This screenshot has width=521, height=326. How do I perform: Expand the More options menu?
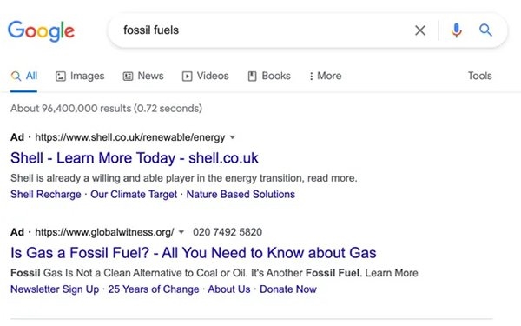pos(326,76)
